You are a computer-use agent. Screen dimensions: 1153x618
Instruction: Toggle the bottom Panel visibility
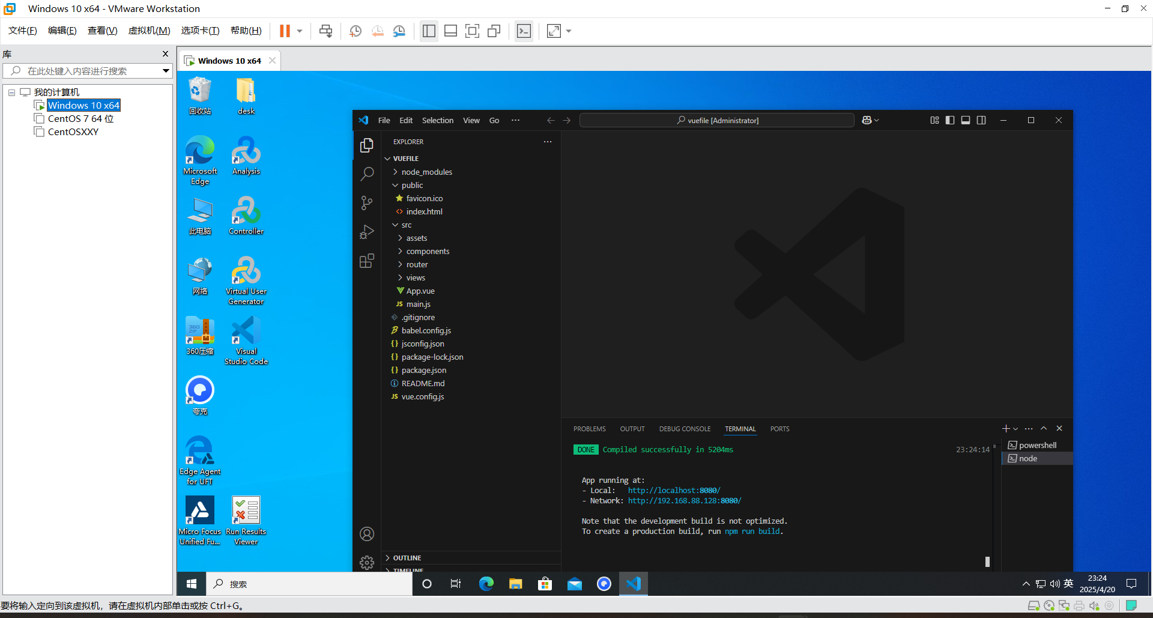coord(966,120)
